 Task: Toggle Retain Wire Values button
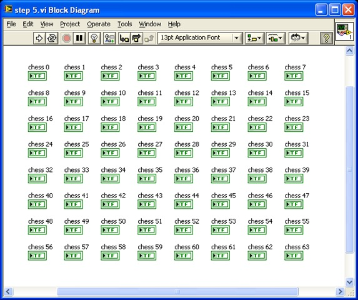[x=109, y=38]
